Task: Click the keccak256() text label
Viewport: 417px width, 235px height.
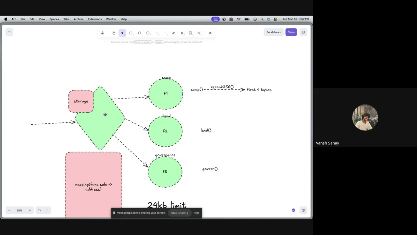Action: click(222, 87)
